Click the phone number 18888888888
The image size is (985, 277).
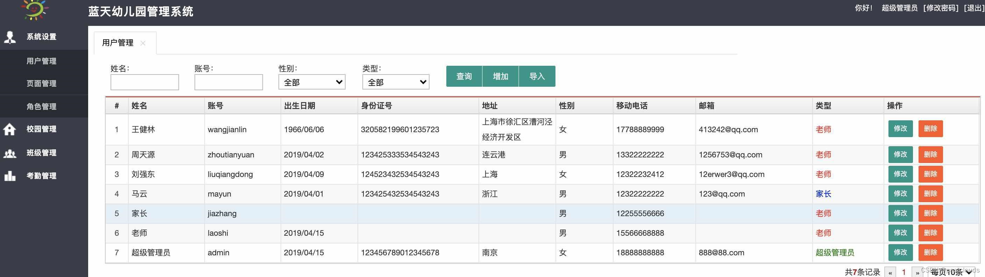(640, 253)
